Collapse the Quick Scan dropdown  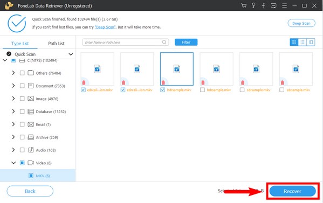[71, 54]
